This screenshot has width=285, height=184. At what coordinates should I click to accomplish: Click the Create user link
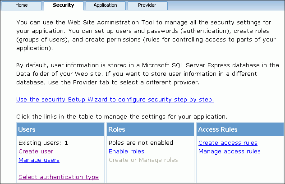(x=36, y=152)
